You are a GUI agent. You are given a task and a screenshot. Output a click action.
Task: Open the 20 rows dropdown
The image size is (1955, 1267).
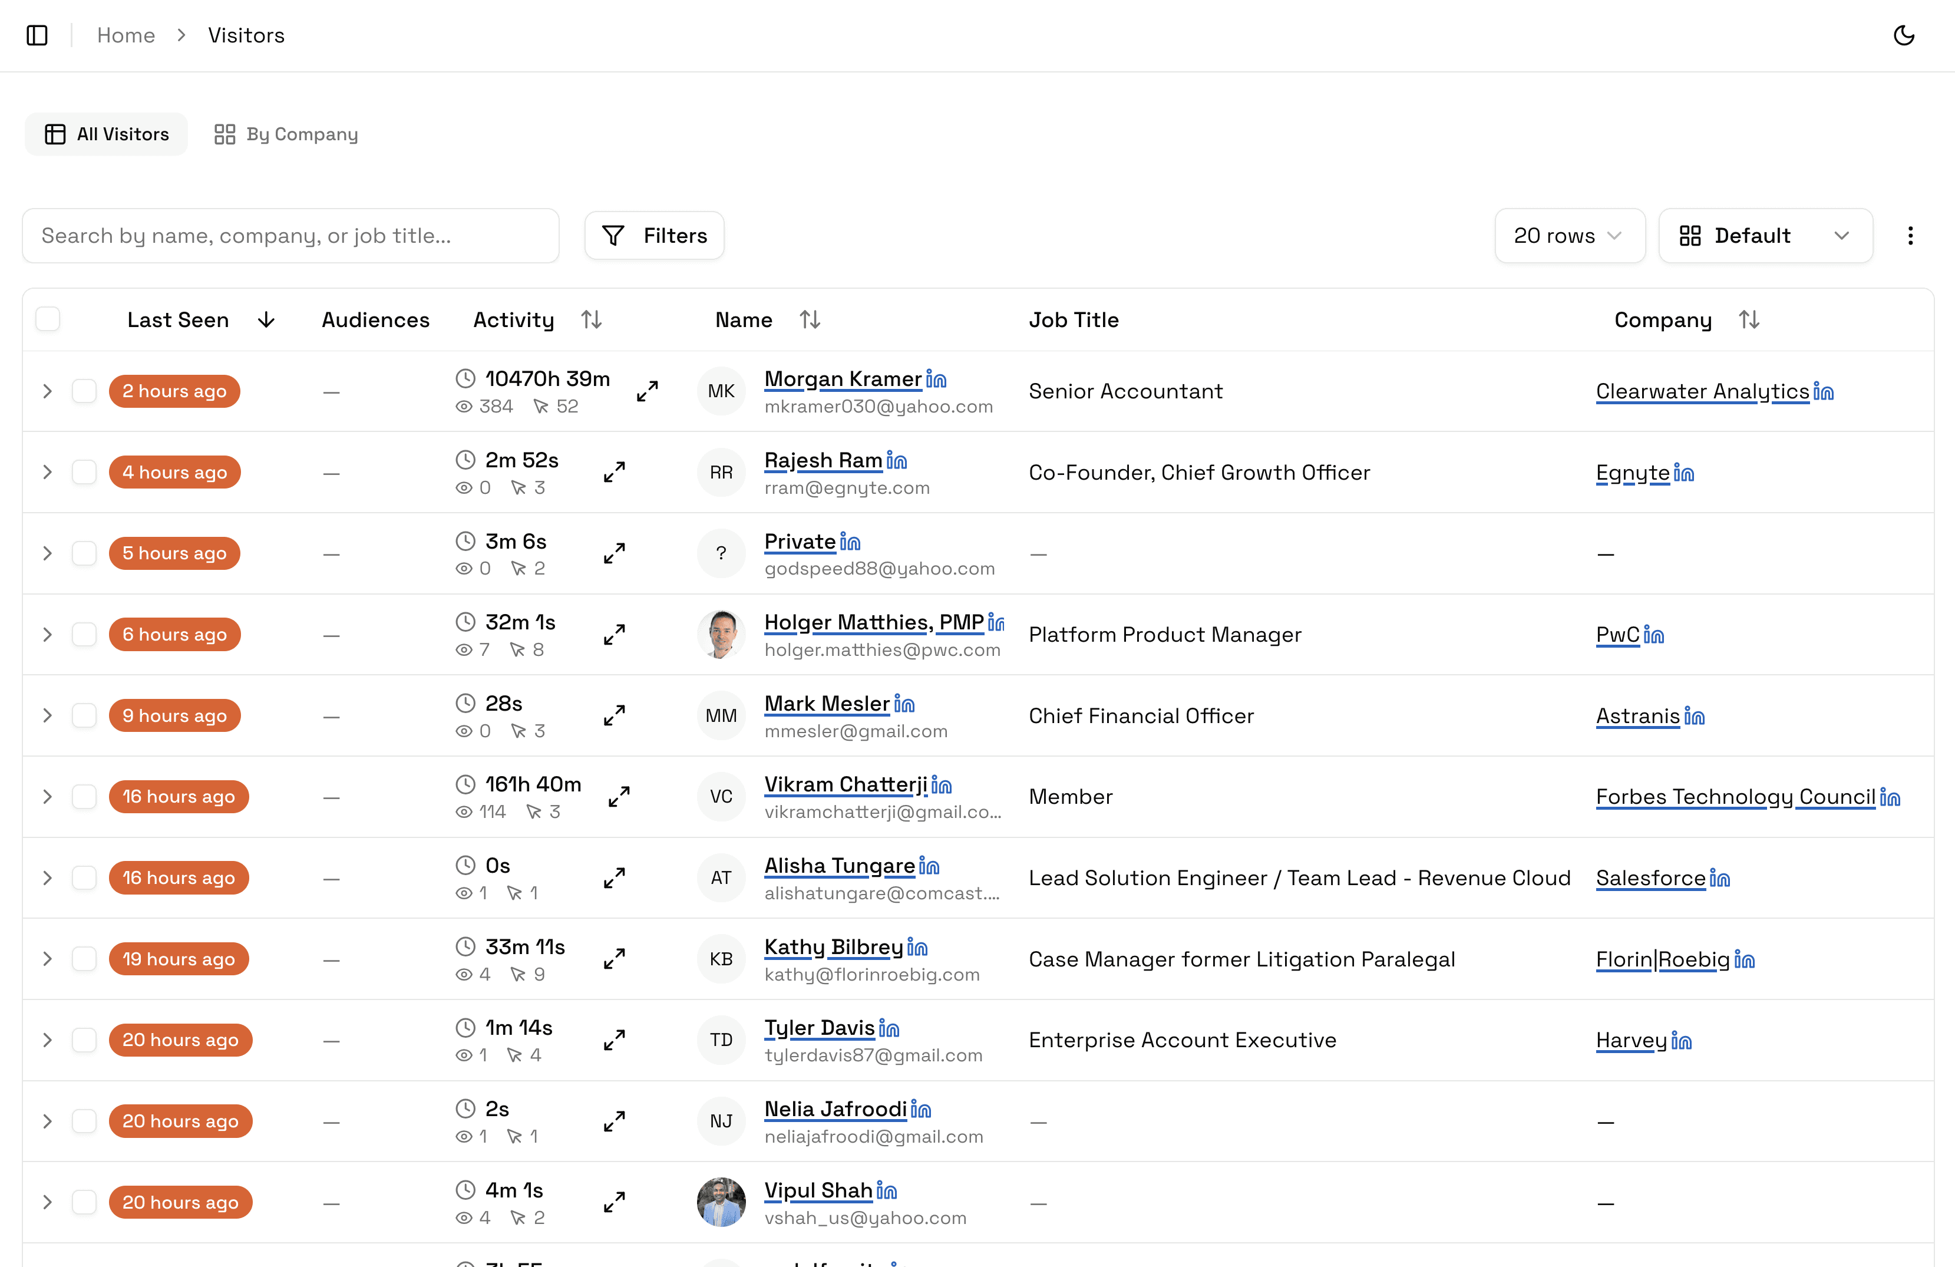1569,236
